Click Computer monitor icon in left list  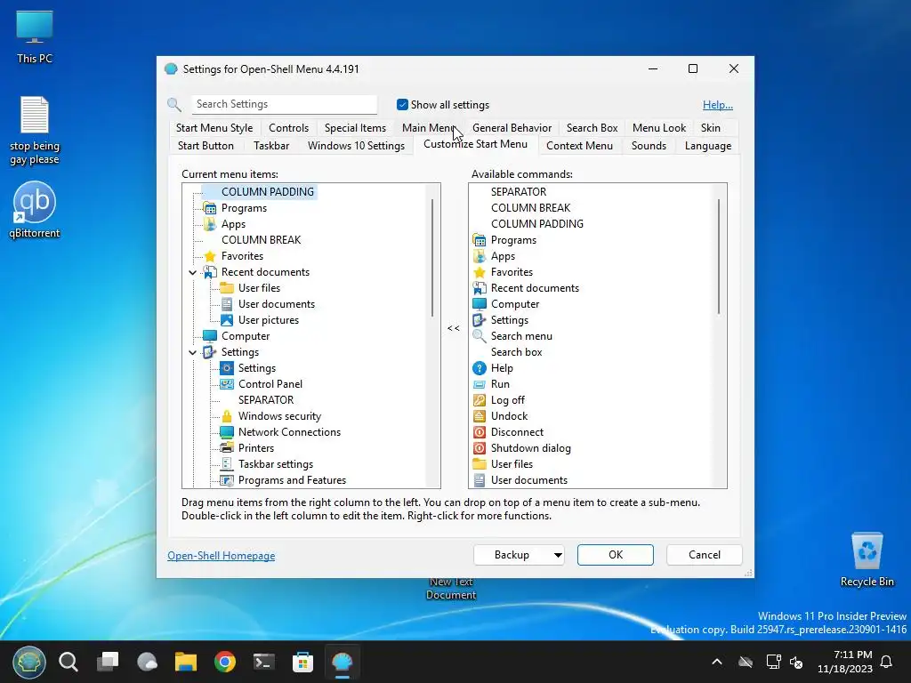(210, 336)
